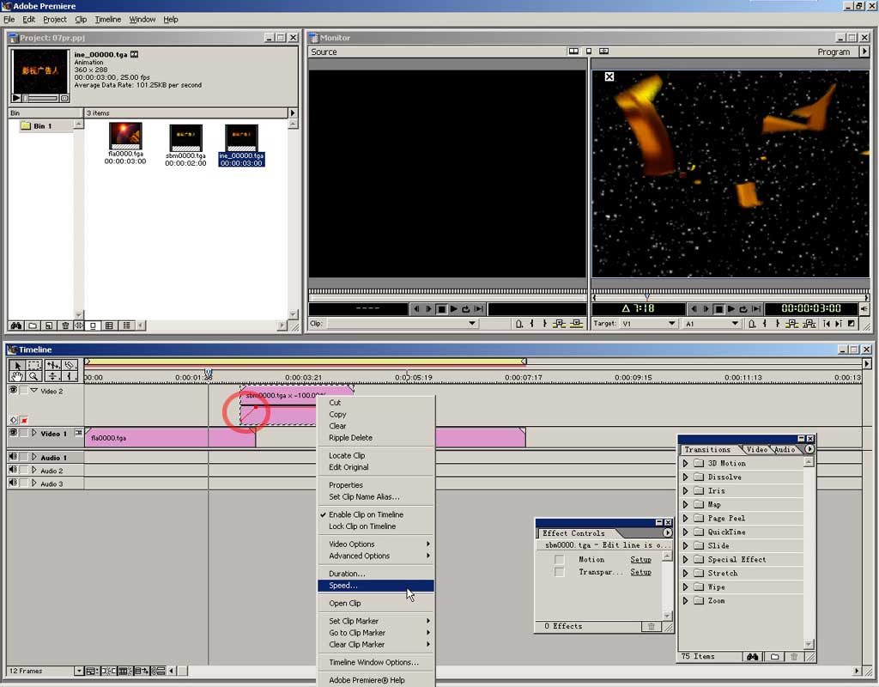The image size is (879, 687).
Task: Expand the Dissolve transitions folder
Action: click(x=686, y=477)
